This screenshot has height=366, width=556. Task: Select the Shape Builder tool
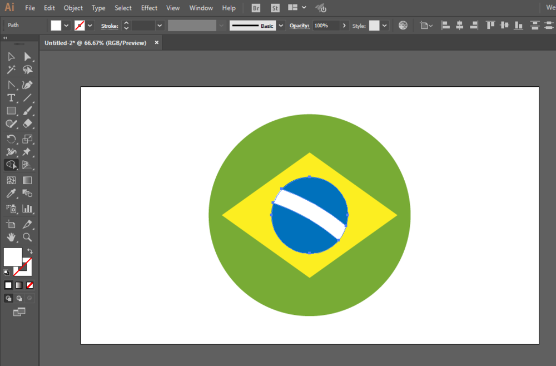(11, 165)
